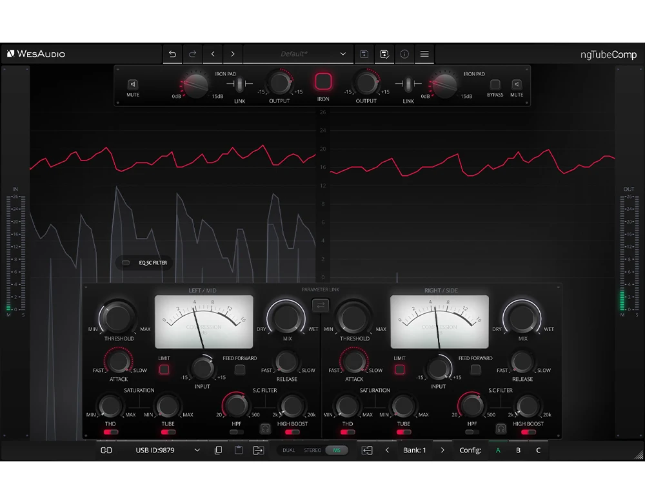Click the hardware link icon in the bottom bar
Image resolution: width=645 pixels, height=504 pixels.
[x=106, y=450]
